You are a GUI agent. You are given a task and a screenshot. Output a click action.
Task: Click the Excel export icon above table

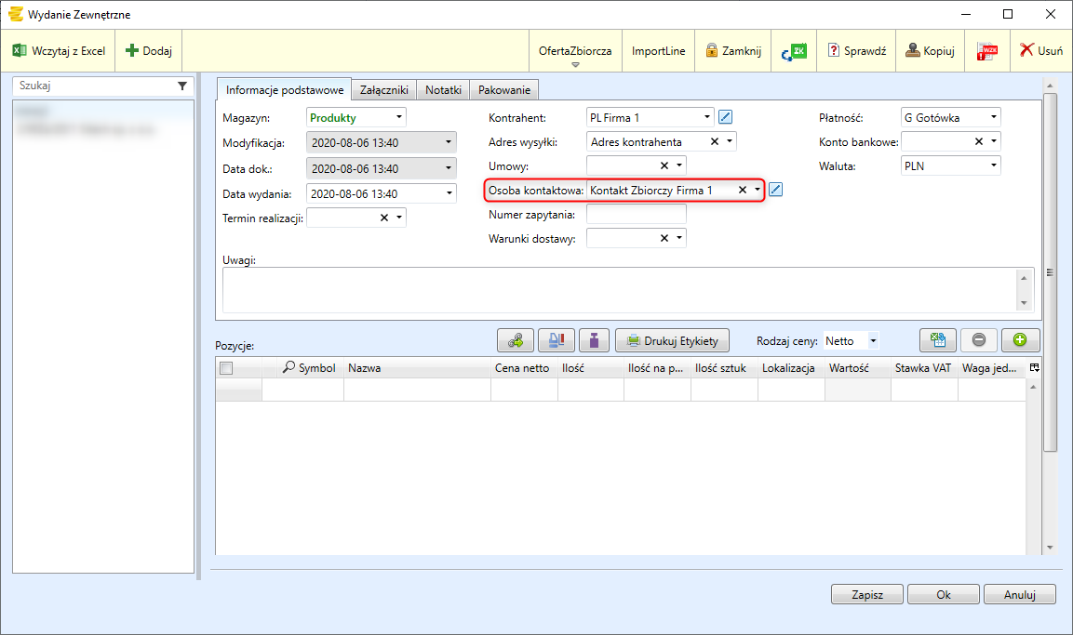click(x=937, y=340)
